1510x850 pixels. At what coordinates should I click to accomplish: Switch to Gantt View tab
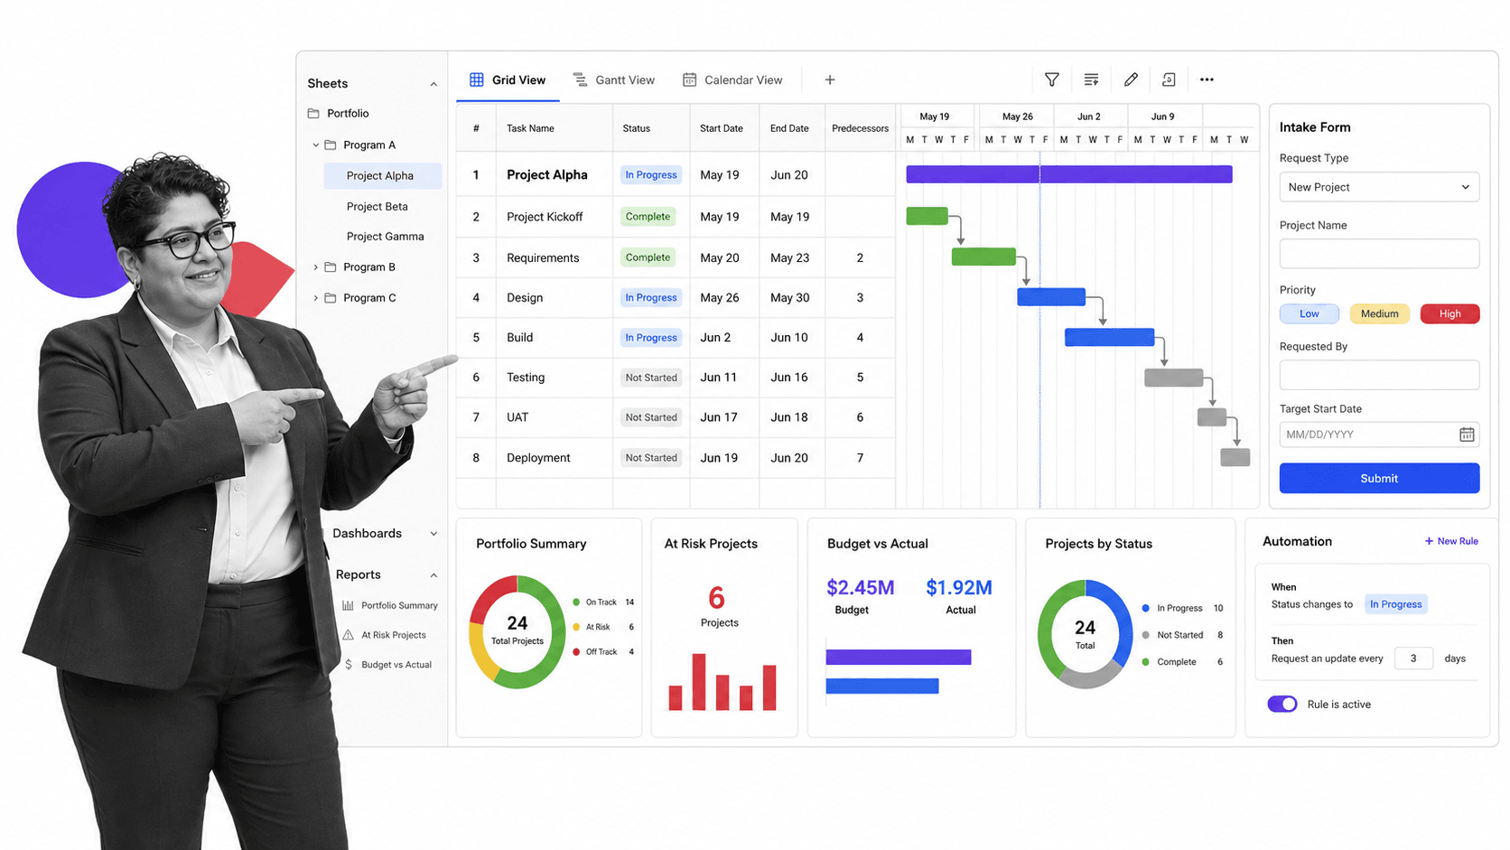coord(614,79)
